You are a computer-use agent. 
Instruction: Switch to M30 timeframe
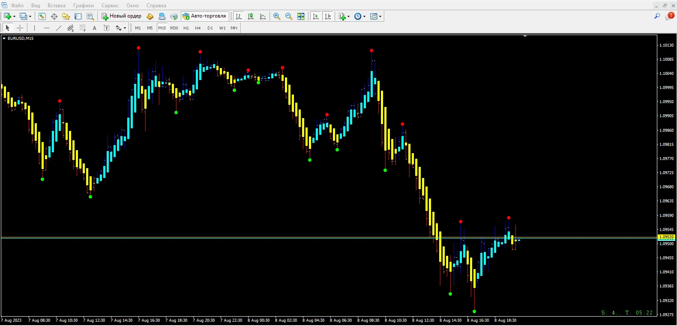pyautogui.click(x=174, y=28)
